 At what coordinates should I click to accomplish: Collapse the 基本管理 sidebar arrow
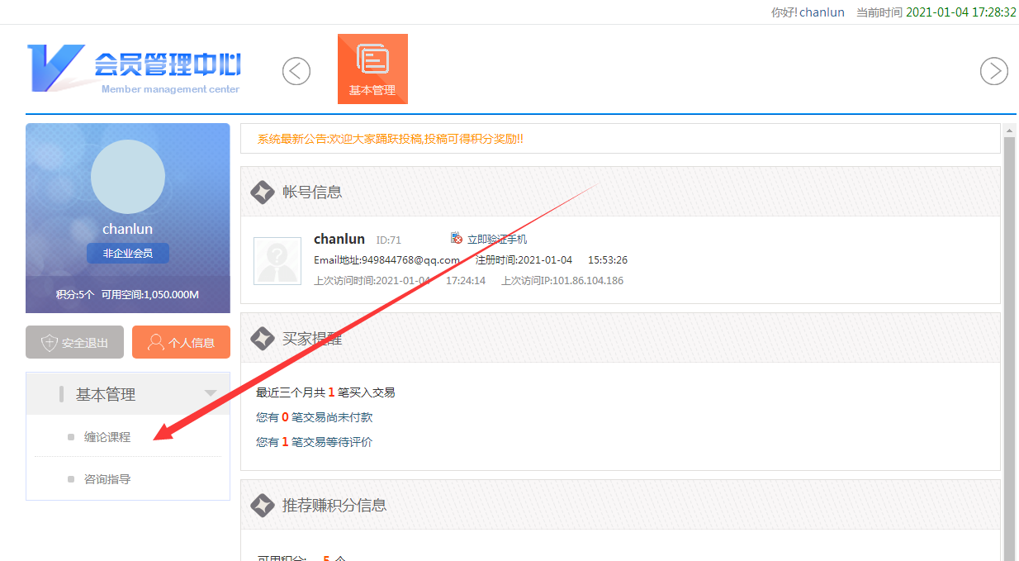pos(211,394)
